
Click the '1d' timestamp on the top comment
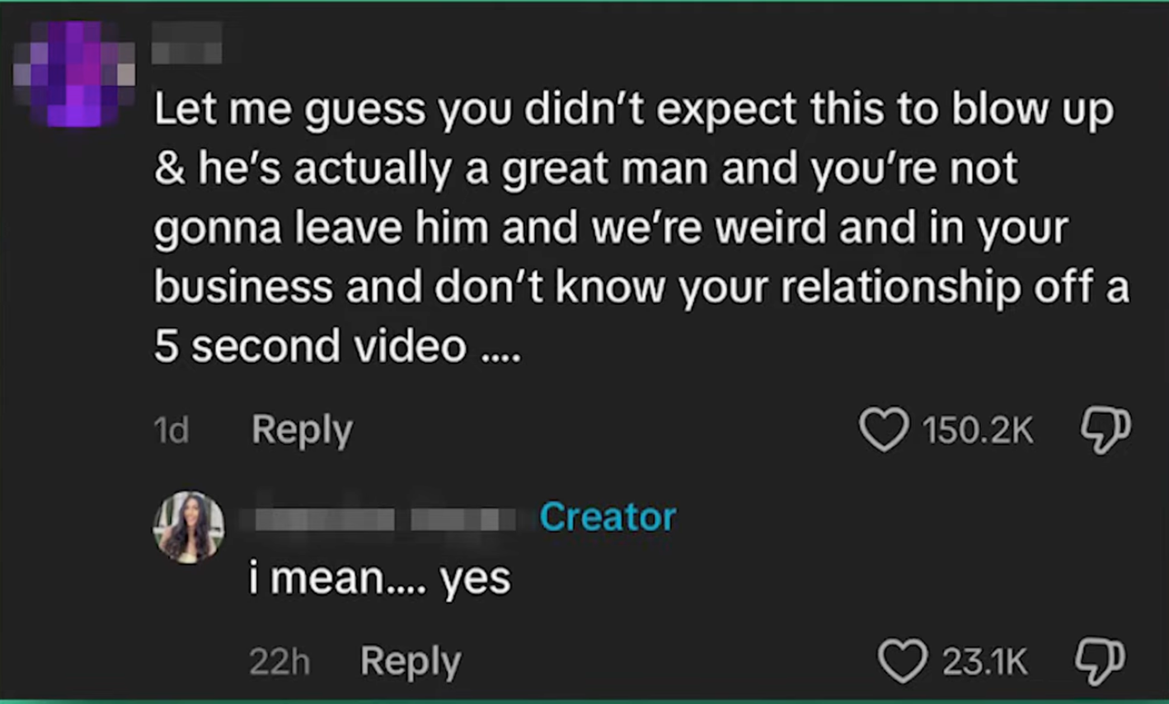(x=171, y=430)
